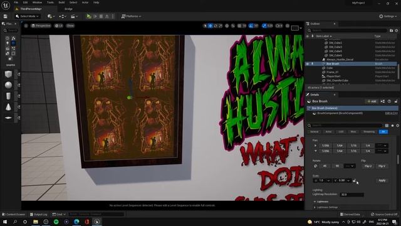The image size is (401, 226).
Task: Rotate texture by 90 degrees button
Action: coord(337,166)
